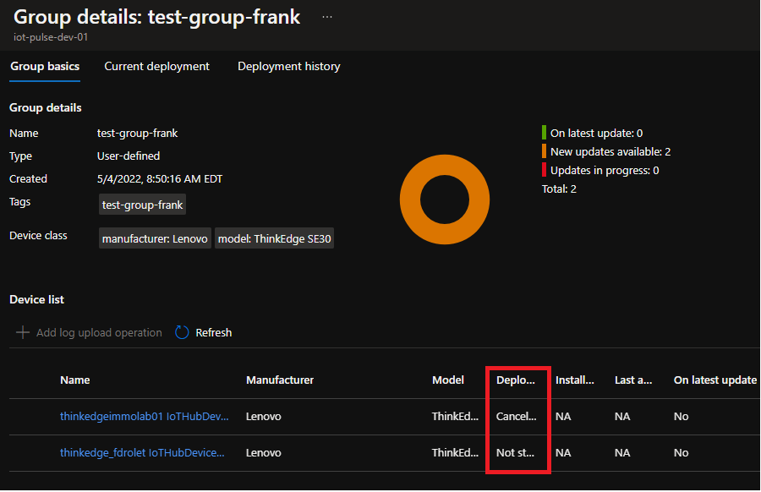
Task: Click the circular Refresh icon above the device list
Action: (182, 332)
